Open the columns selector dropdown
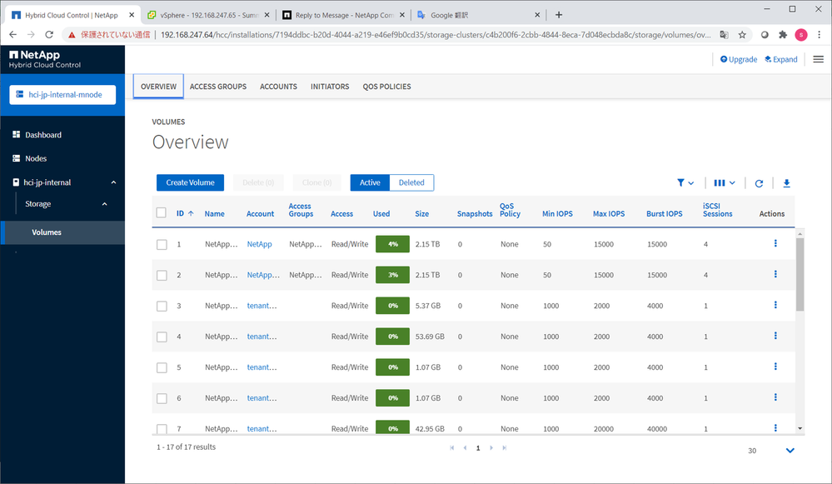832x484 pixels. (725, 183)
